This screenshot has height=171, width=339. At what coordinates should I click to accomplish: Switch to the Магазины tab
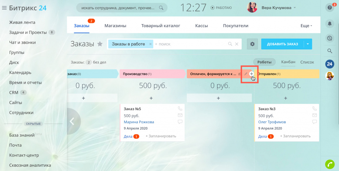tap(115, 26)
